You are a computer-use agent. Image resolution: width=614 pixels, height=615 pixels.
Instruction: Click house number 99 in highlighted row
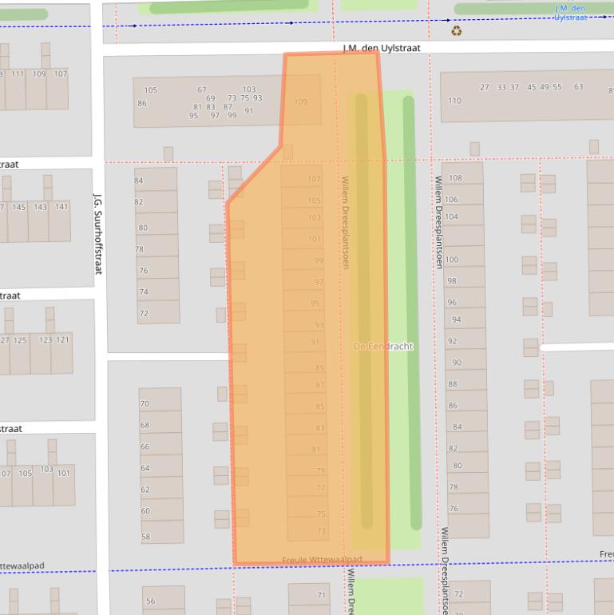(x=319, y=260)
